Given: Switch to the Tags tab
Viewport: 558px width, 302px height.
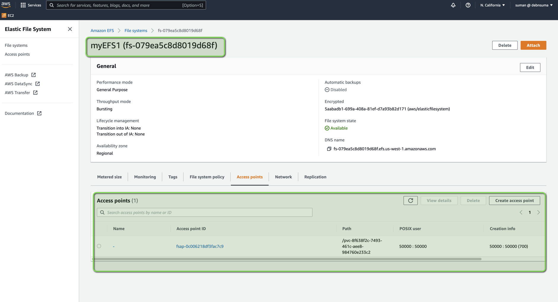Looking at the screenshot, I should (x=173, y=177).
